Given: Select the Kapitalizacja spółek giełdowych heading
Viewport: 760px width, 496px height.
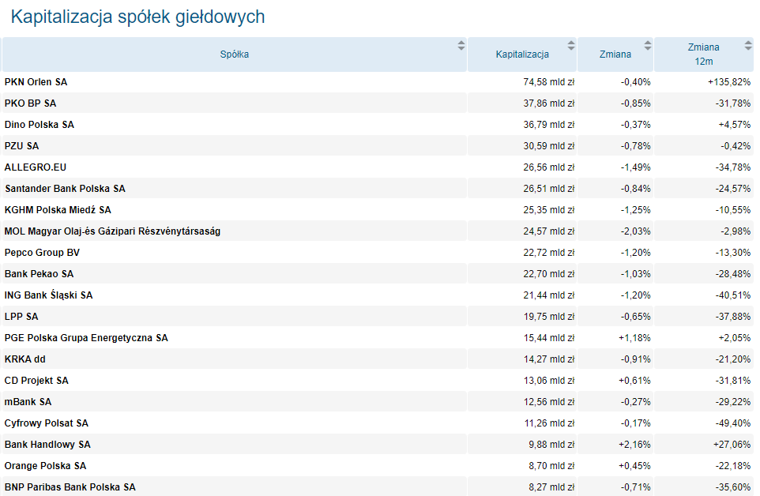Looking at the screenshot, I should tap(137, 17).
